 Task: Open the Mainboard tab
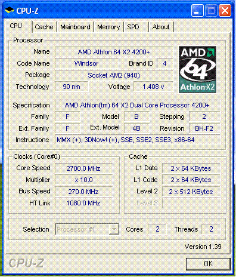click(75, 27)
